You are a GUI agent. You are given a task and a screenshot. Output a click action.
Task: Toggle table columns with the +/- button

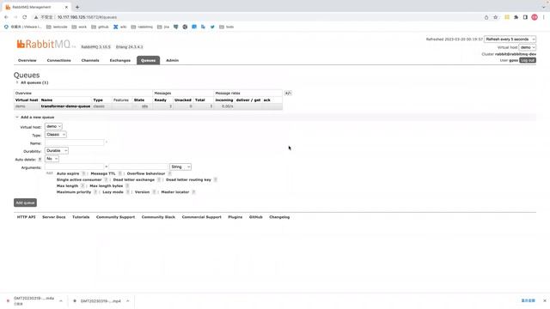288,94
